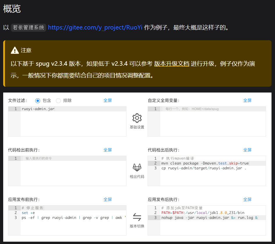Click the mvn clean package command line
The image size is (275, 244).
pos(204,163)
